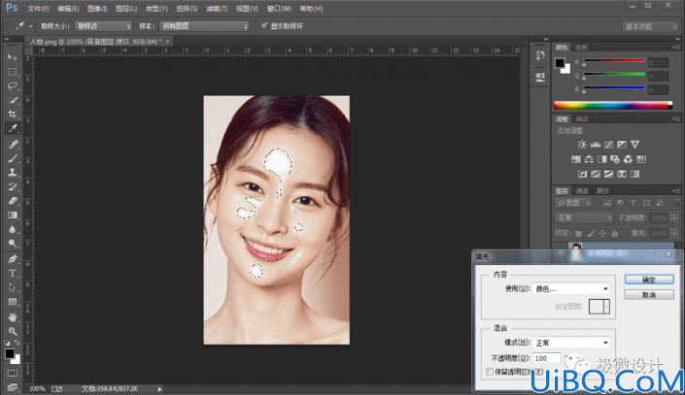Open the 图像 menu
The width and height of the screenshot is (685, 395).
point(97,9)
